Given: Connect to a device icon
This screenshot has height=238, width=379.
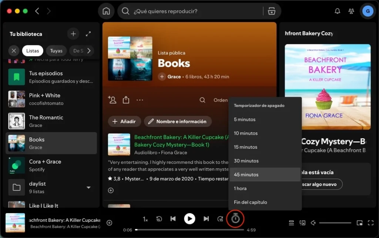Looking at the screenshot, I should coord(302,223).
